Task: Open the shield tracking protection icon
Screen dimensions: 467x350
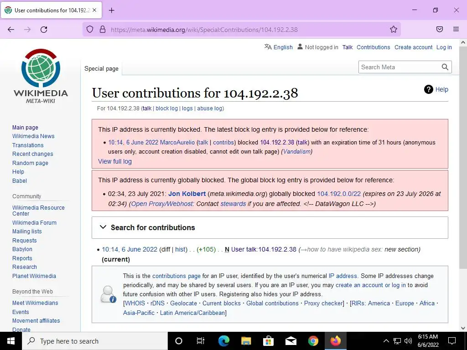Action: (90, 29)
